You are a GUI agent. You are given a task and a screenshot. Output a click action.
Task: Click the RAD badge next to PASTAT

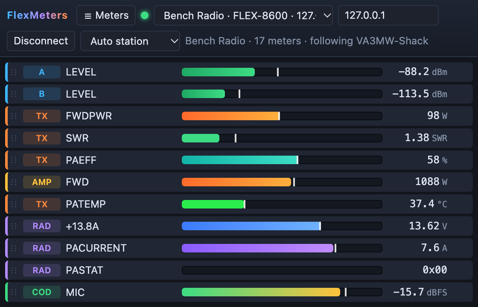(x=42, y=270)
